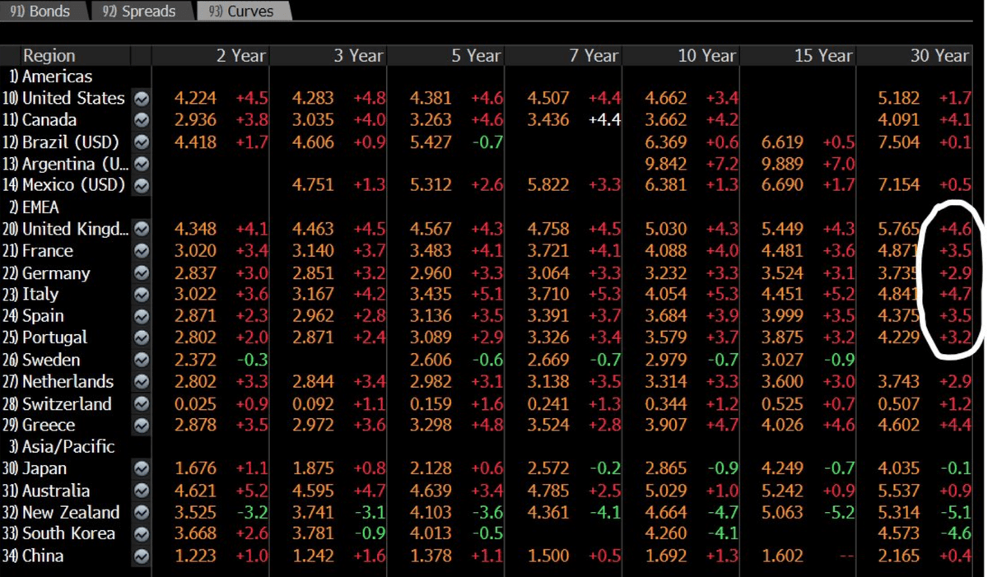Open the Canada row
Screen dimensions: 988x577
tap(49, 120)
